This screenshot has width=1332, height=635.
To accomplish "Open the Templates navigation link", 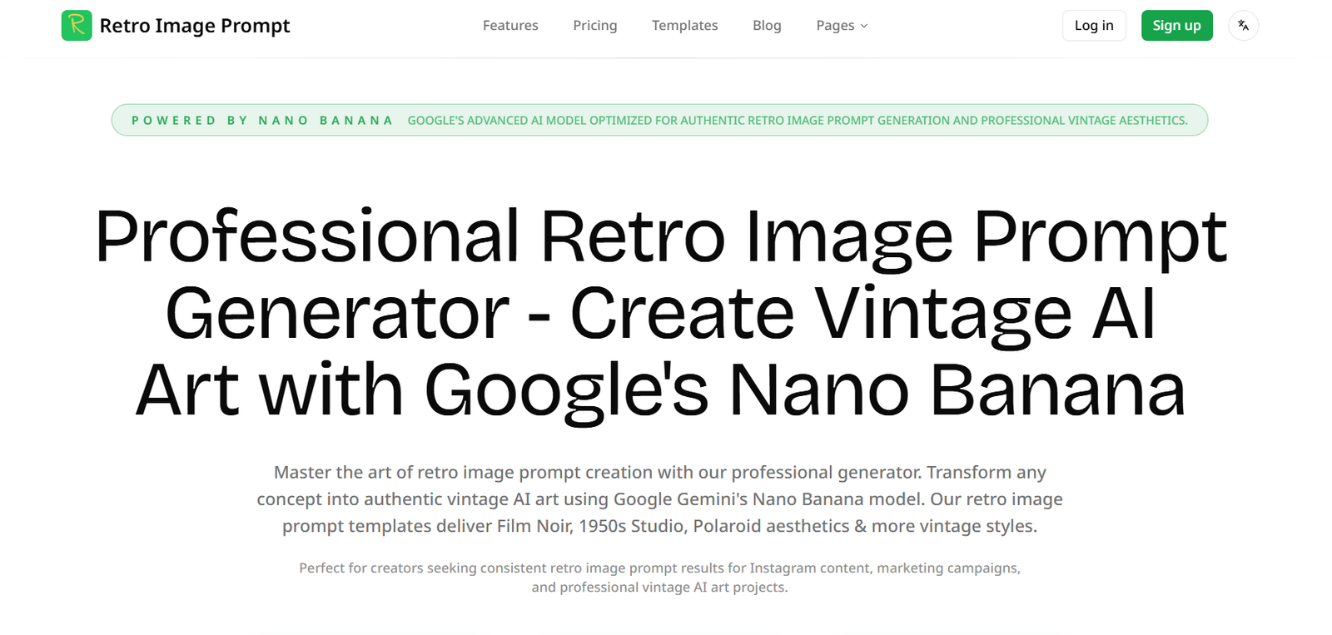I will tap(684, 26).
